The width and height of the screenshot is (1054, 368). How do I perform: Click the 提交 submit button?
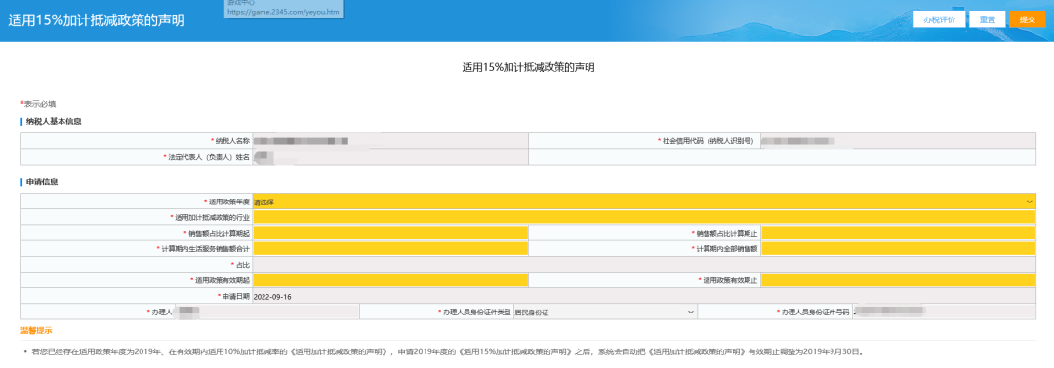(x=1027, y=19)
